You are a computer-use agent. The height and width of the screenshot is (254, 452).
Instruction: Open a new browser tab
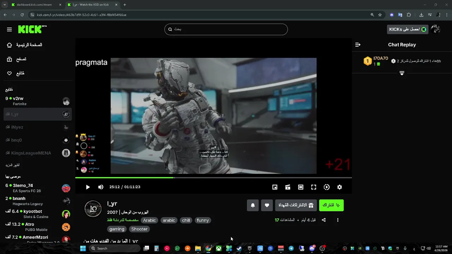coord(125,5)
